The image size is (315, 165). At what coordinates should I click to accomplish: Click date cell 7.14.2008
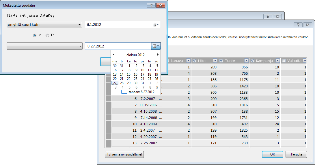point(151,118)
